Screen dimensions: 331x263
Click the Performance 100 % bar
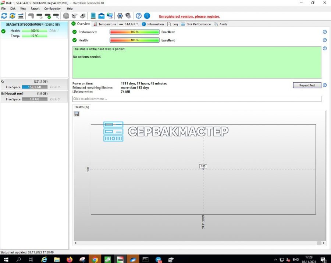click(135, 32)
